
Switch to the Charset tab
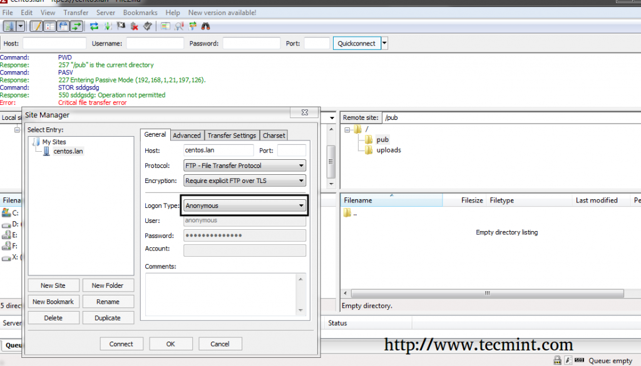pyautogui.click(x=274, y=135)
